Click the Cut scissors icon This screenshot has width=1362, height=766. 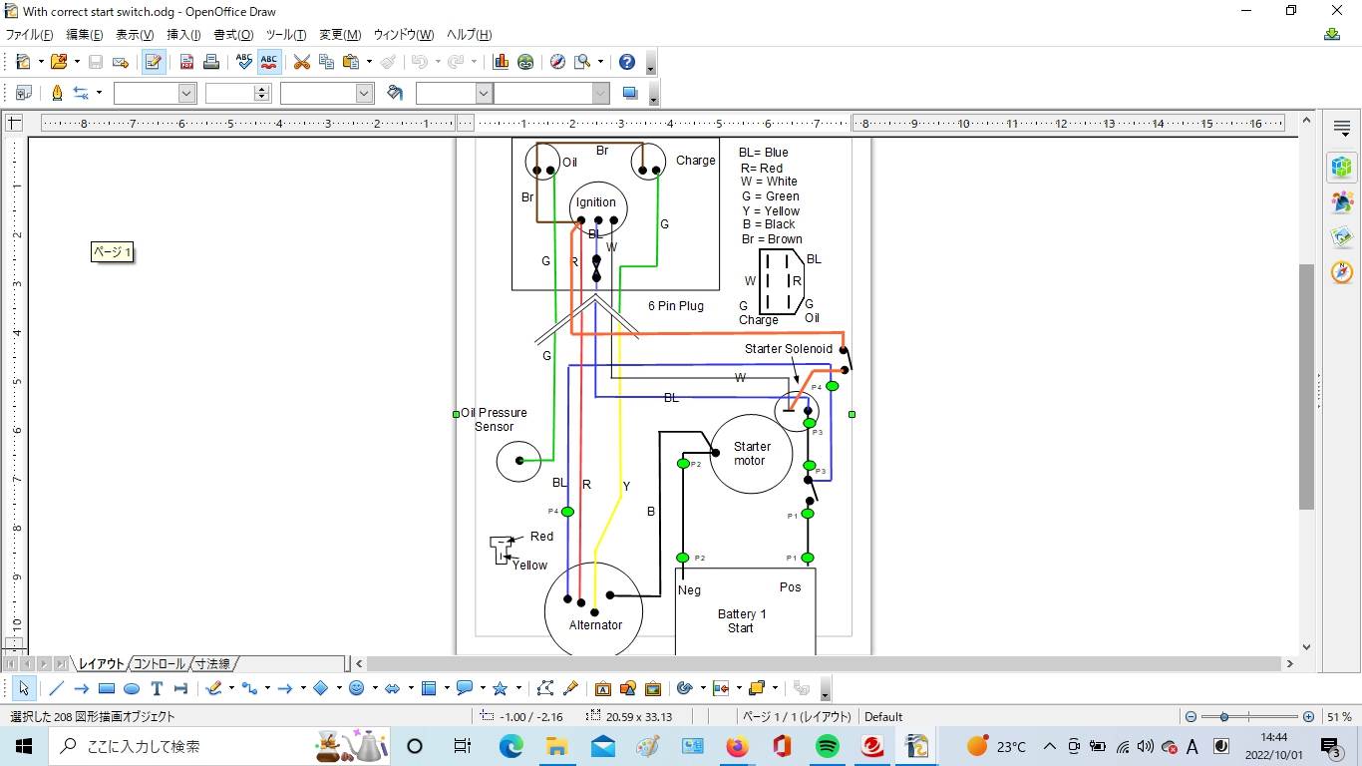[x=301, y=62]
